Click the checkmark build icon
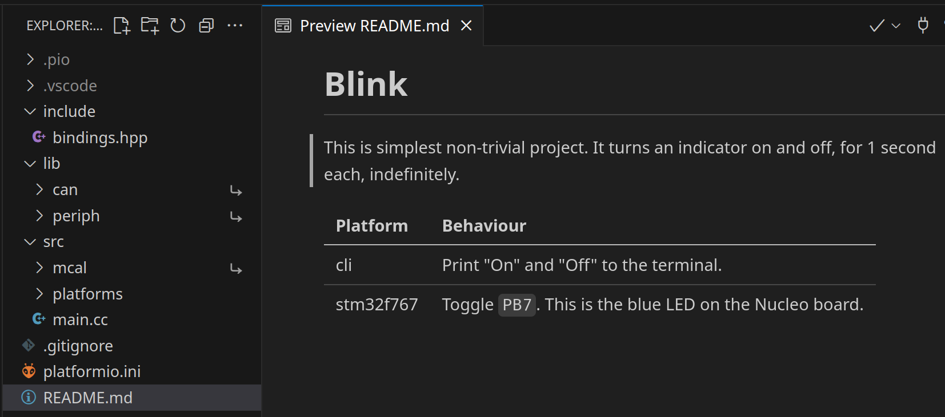The image size is (945, 417). point(876,26)
